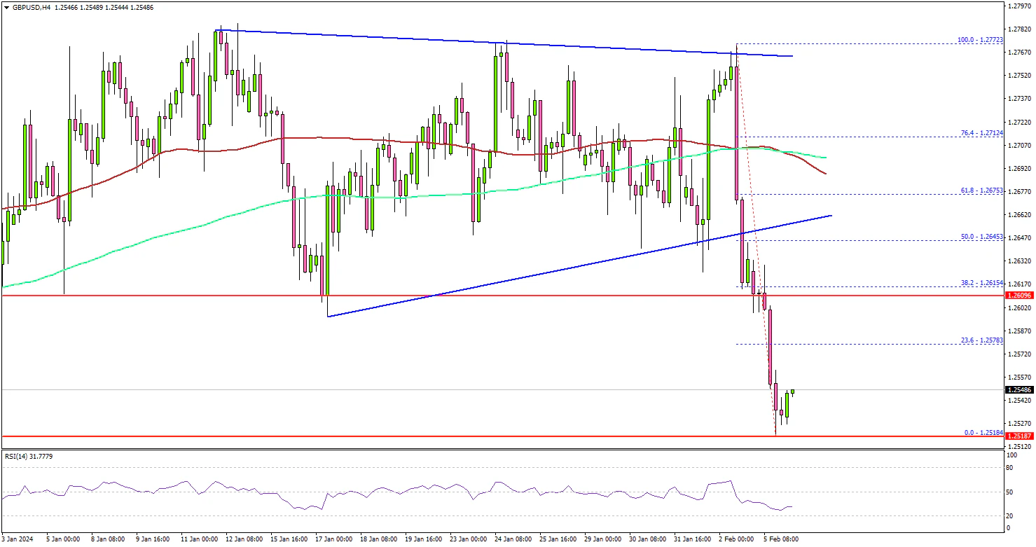1036x547 pixels.
Task: Click the triangle arrow beside GBPUSD,H4
Action: point(6,7)
